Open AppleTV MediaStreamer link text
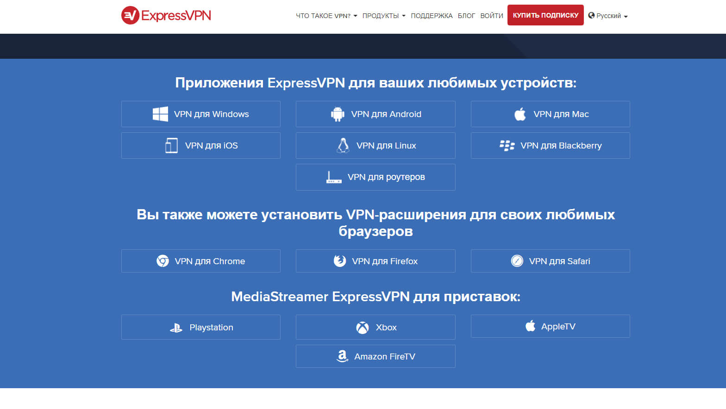726x409 pixels. coord(558,326)
